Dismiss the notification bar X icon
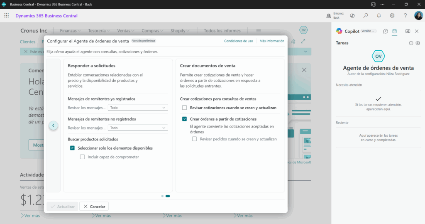The height and width of the screenshot is (224, 425). pos(26,52)
